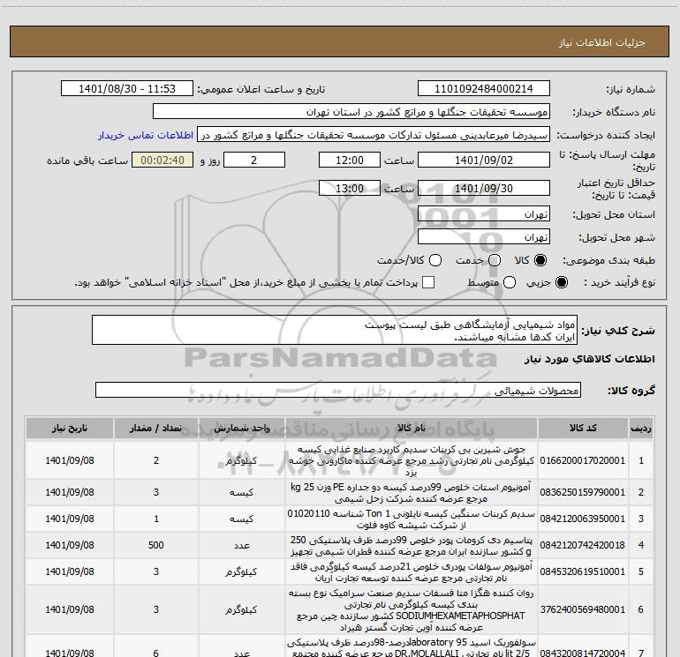Image resolution: width=680 pixels, height=657 pixels.
Task: Select the متوسط purchase type radio
Action: pyautogui.click(x=510, y=282)
